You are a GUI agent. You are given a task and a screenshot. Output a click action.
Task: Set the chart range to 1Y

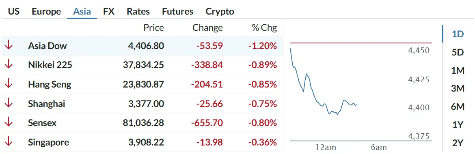coord(458,125)
